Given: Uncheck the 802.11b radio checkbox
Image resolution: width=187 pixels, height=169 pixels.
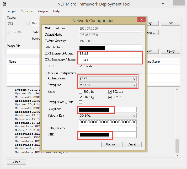Looking at the screenshot, I should (x=110, y=92).
